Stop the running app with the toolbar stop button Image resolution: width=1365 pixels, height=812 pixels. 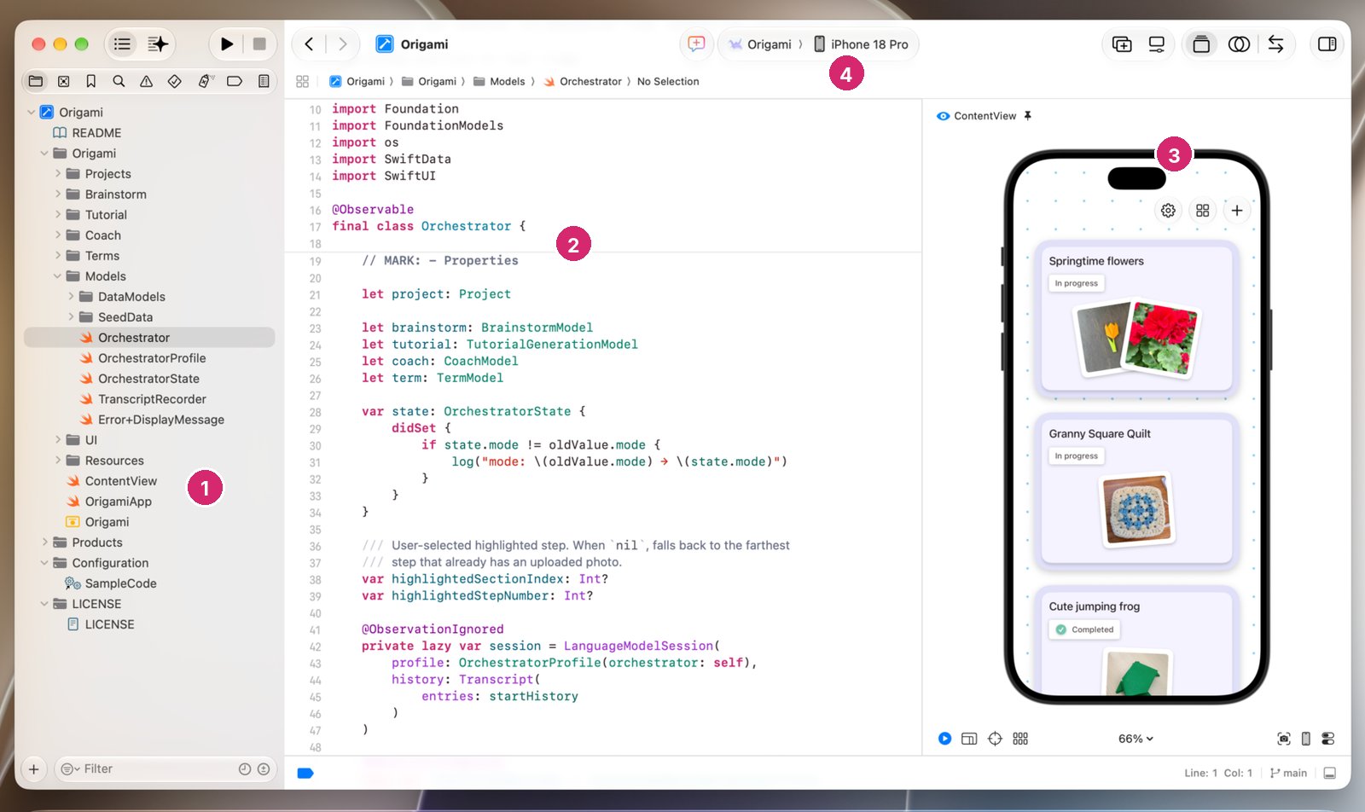(259, 43)
